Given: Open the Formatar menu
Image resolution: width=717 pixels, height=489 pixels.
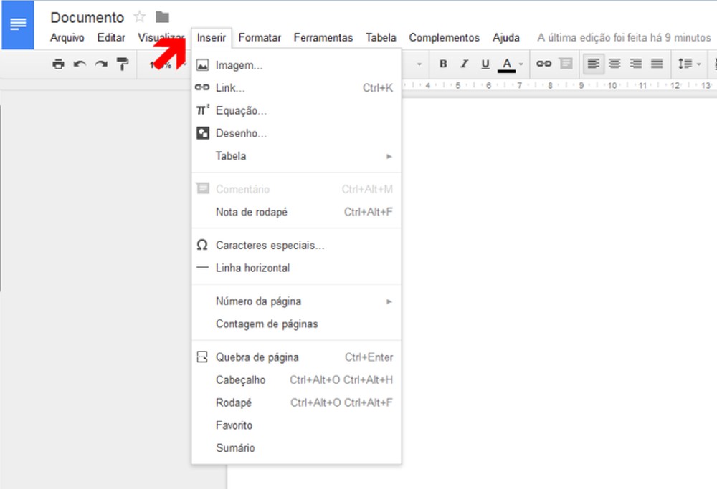Looking at the screenshot, I should pyautogui.click(x=260, y=37).
